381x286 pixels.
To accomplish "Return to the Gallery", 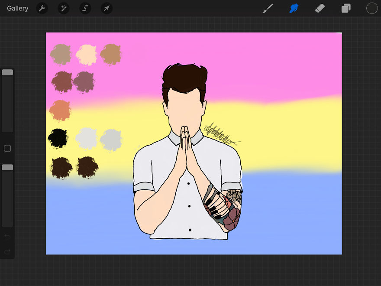I will [17, 8].
